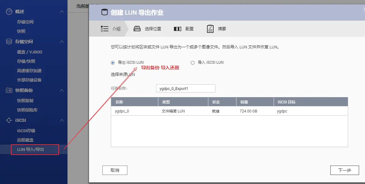365x184 pixels.
Task: Click the Next (下一步) button
Action: point(344,170)
